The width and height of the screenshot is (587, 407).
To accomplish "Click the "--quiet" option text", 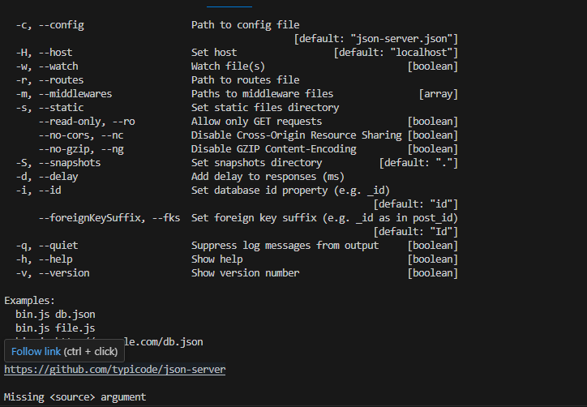I will (x=58, y=246).
